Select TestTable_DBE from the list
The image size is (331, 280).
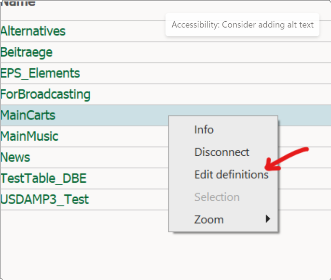[43, 178]
